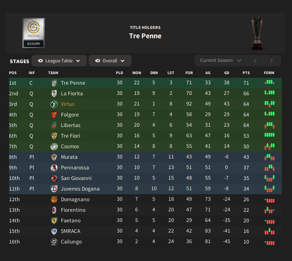Click the Folgore club badge
The image size is (292, 261).
point(54,115)
